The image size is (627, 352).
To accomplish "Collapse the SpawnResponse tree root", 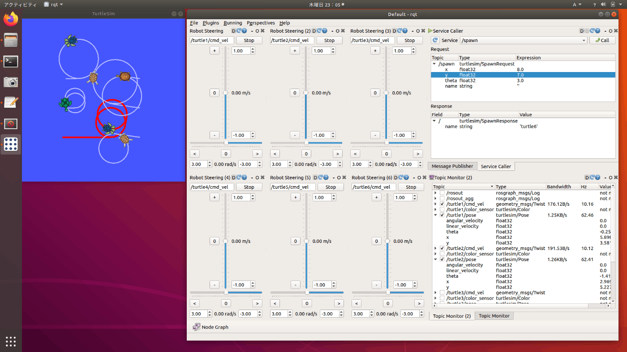I will pos(434,121).
